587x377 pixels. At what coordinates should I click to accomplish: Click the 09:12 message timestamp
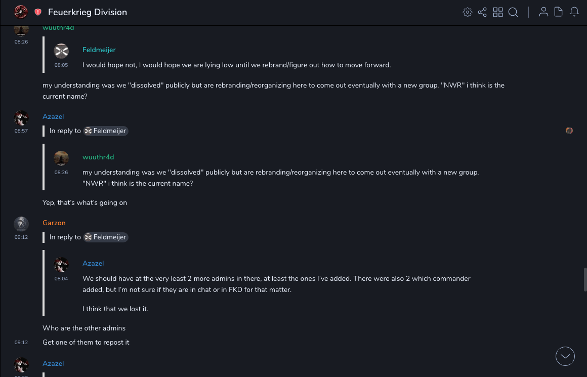[x=21, y=343]
